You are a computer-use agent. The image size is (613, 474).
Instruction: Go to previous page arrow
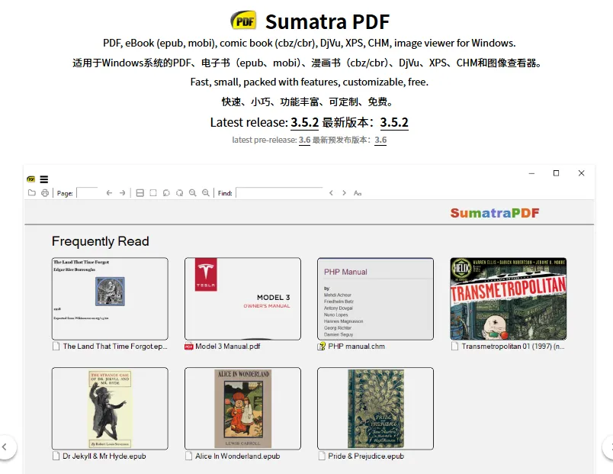109,192
